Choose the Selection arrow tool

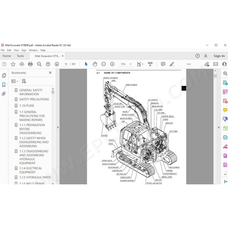coord(86,64)
